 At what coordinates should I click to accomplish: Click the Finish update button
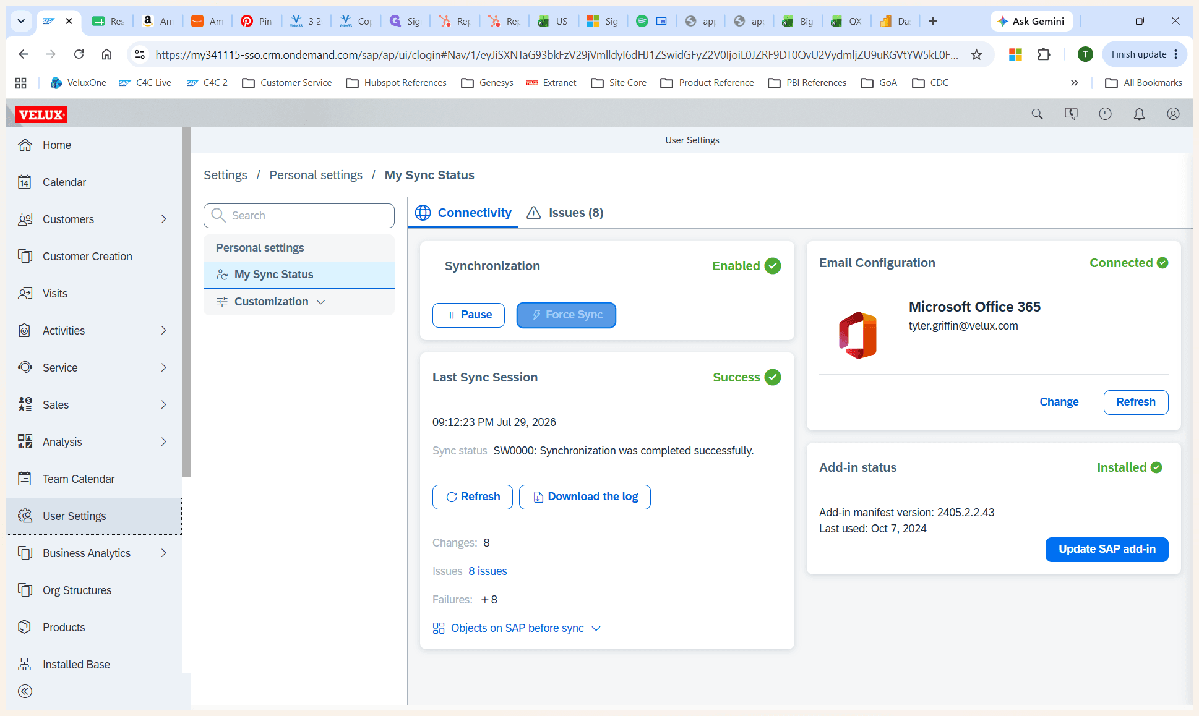click(x=1145, y=54)
